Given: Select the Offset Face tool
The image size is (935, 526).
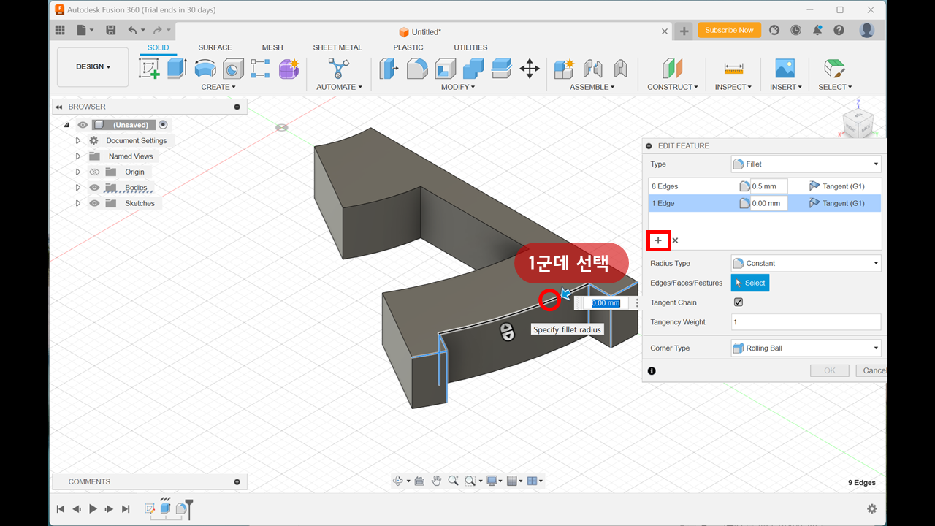Looking at the screenshot, I should click(x=501, y=69).
